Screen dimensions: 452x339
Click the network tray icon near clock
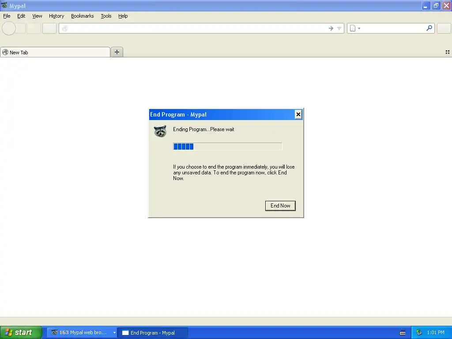pos(419,333)
